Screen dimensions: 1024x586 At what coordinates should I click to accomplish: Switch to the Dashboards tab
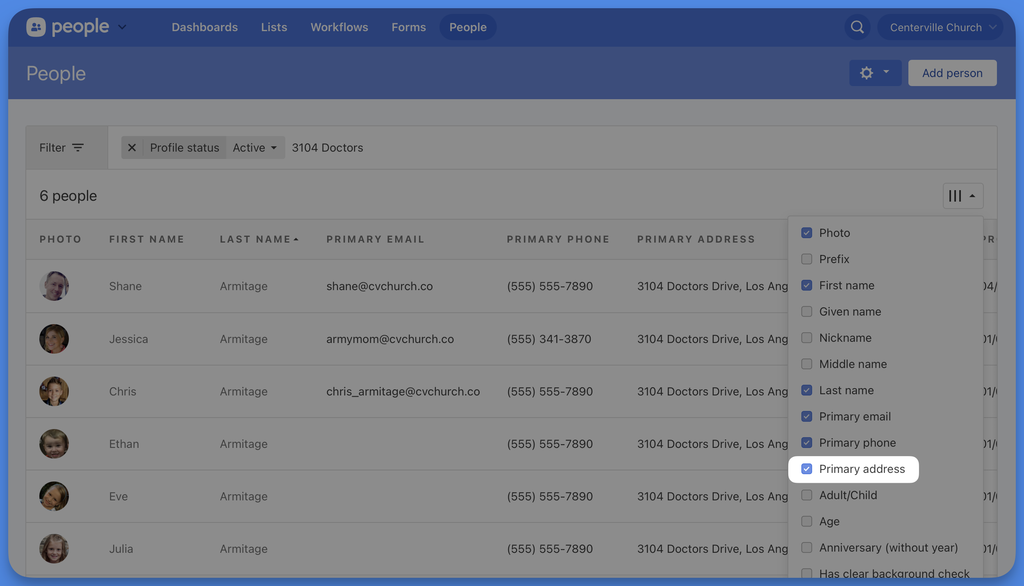point(205,27)
